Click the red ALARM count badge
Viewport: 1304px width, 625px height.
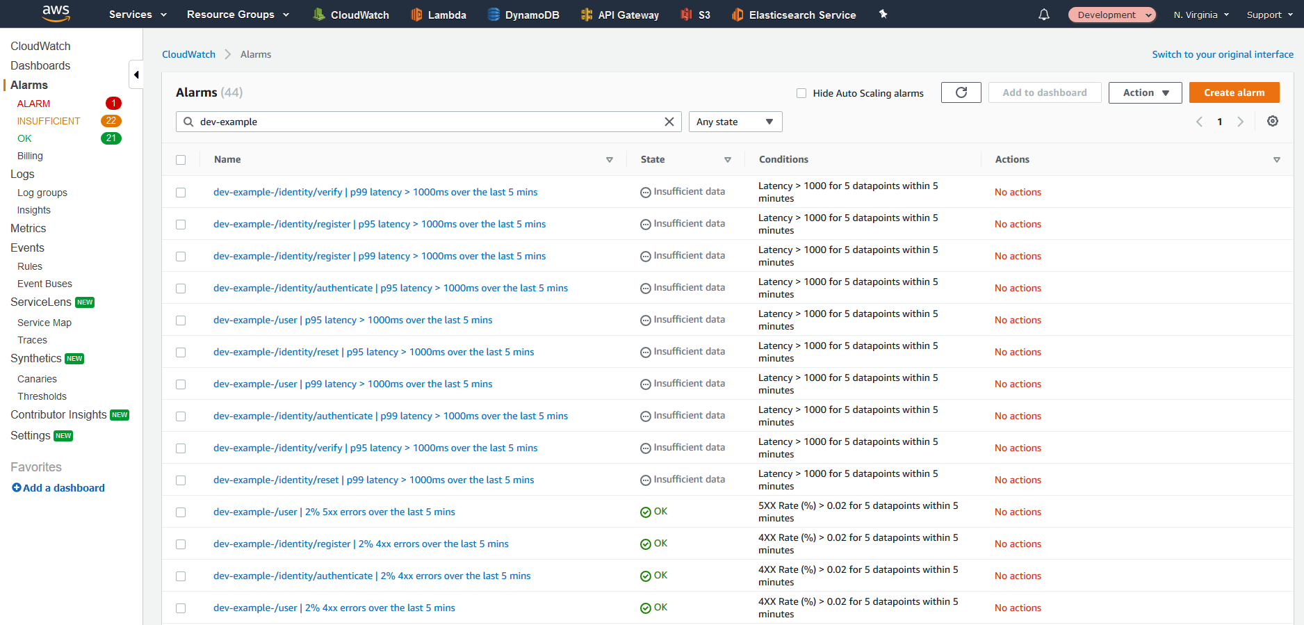pyautogui.click(x=113, y=104)
